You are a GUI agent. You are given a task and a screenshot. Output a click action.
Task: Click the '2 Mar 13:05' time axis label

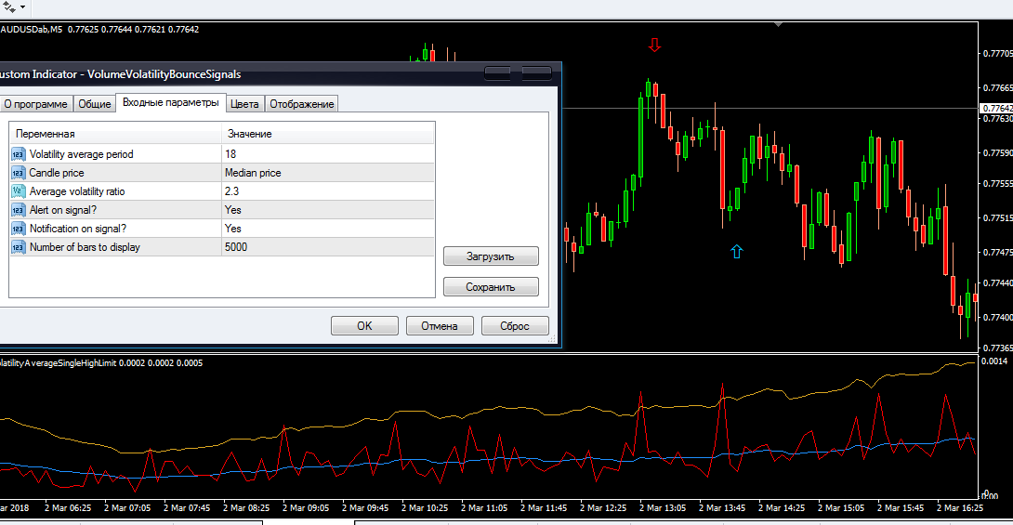tap(663, 508)
